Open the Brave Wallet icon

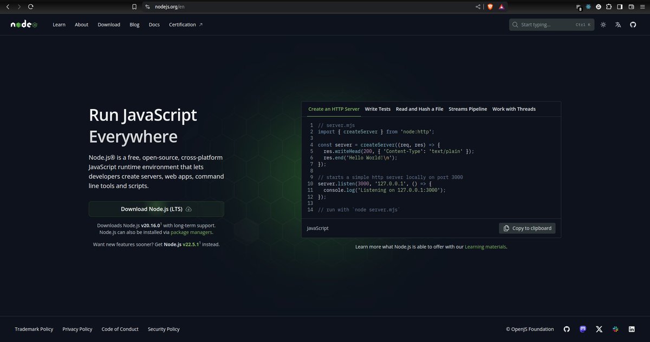pos(631,6)
